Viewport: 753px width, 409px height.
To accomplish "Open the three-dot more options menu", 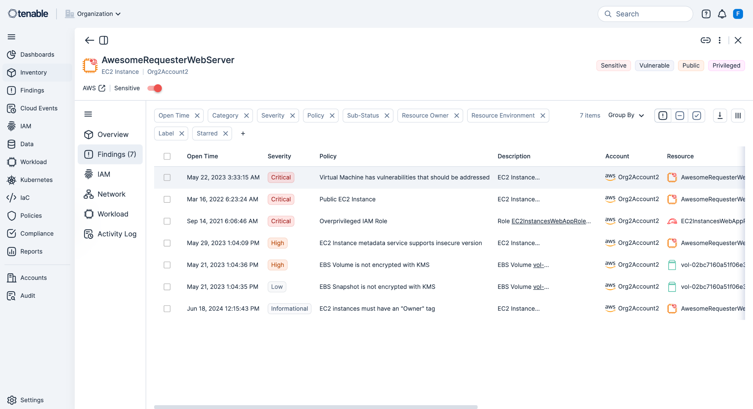I will click(719, 40).
